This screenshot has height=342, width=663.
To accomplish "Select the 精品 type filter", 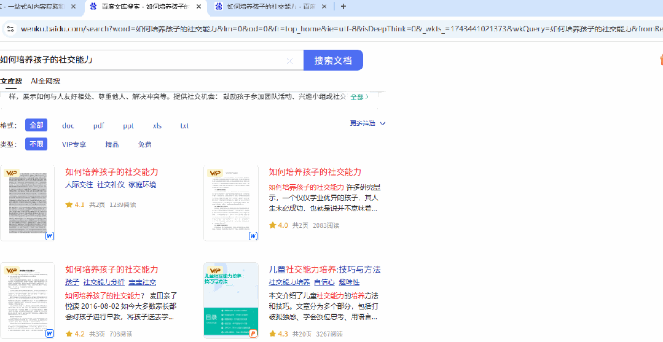I will point(112,144).
